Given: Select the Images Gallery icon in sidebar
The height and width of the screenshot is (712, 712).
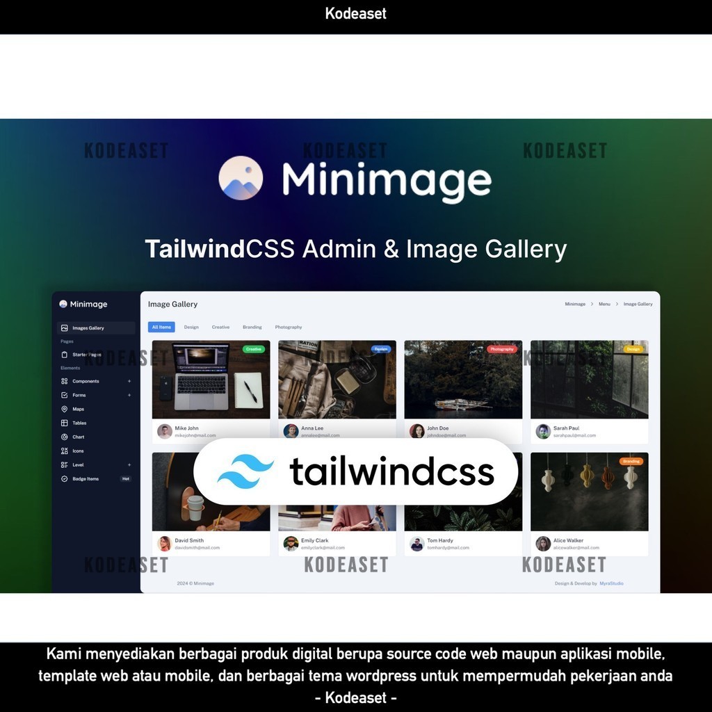Looking at the screenshot, I should click(x=64, y=327).
